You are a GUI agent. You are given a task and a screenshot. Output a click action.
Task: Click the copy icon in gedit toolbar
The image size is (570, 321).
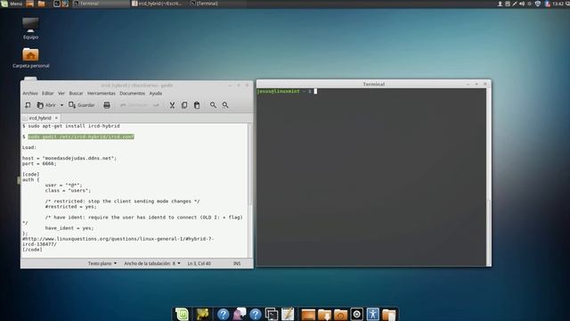[x=184, y=105]
